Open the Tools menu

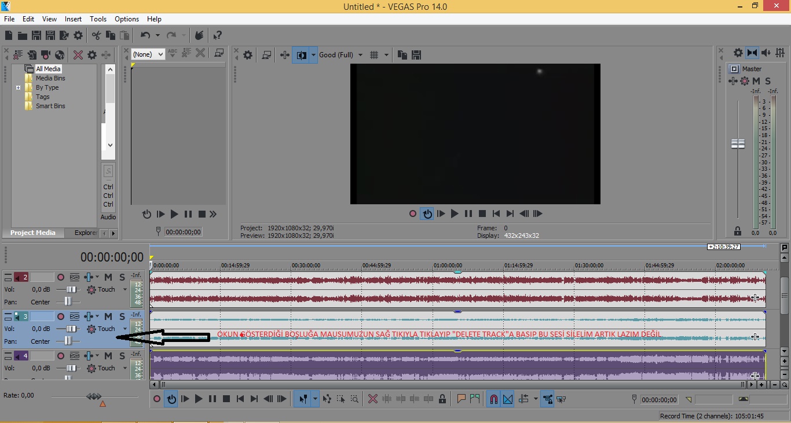coord(98,19)
